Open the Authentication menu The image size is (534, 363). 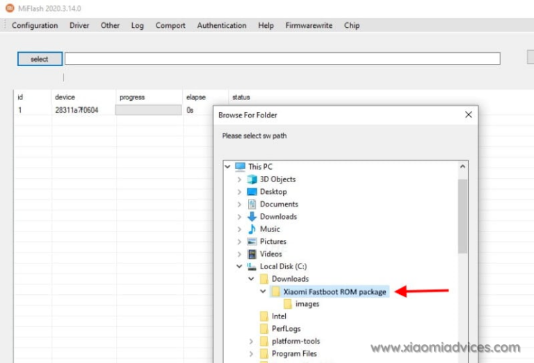click(x=222, y=26)
